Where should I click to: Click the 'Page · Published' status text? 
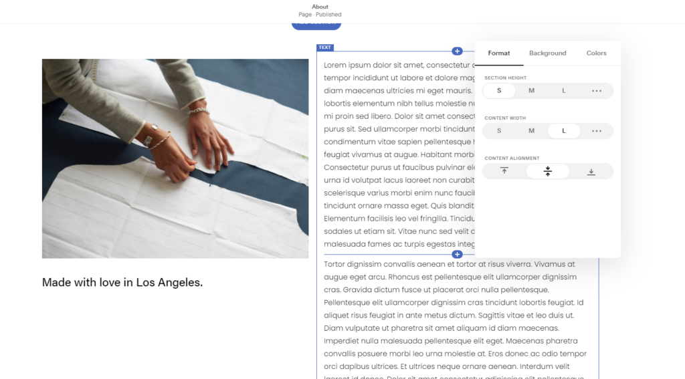pyautogui.click(x=320, y=15)
